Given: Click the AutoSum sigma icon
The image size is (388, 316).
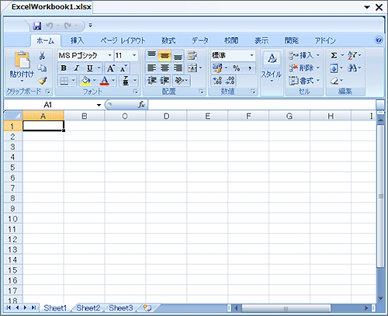Looking at the screenshot, I should tap(334, 55).
